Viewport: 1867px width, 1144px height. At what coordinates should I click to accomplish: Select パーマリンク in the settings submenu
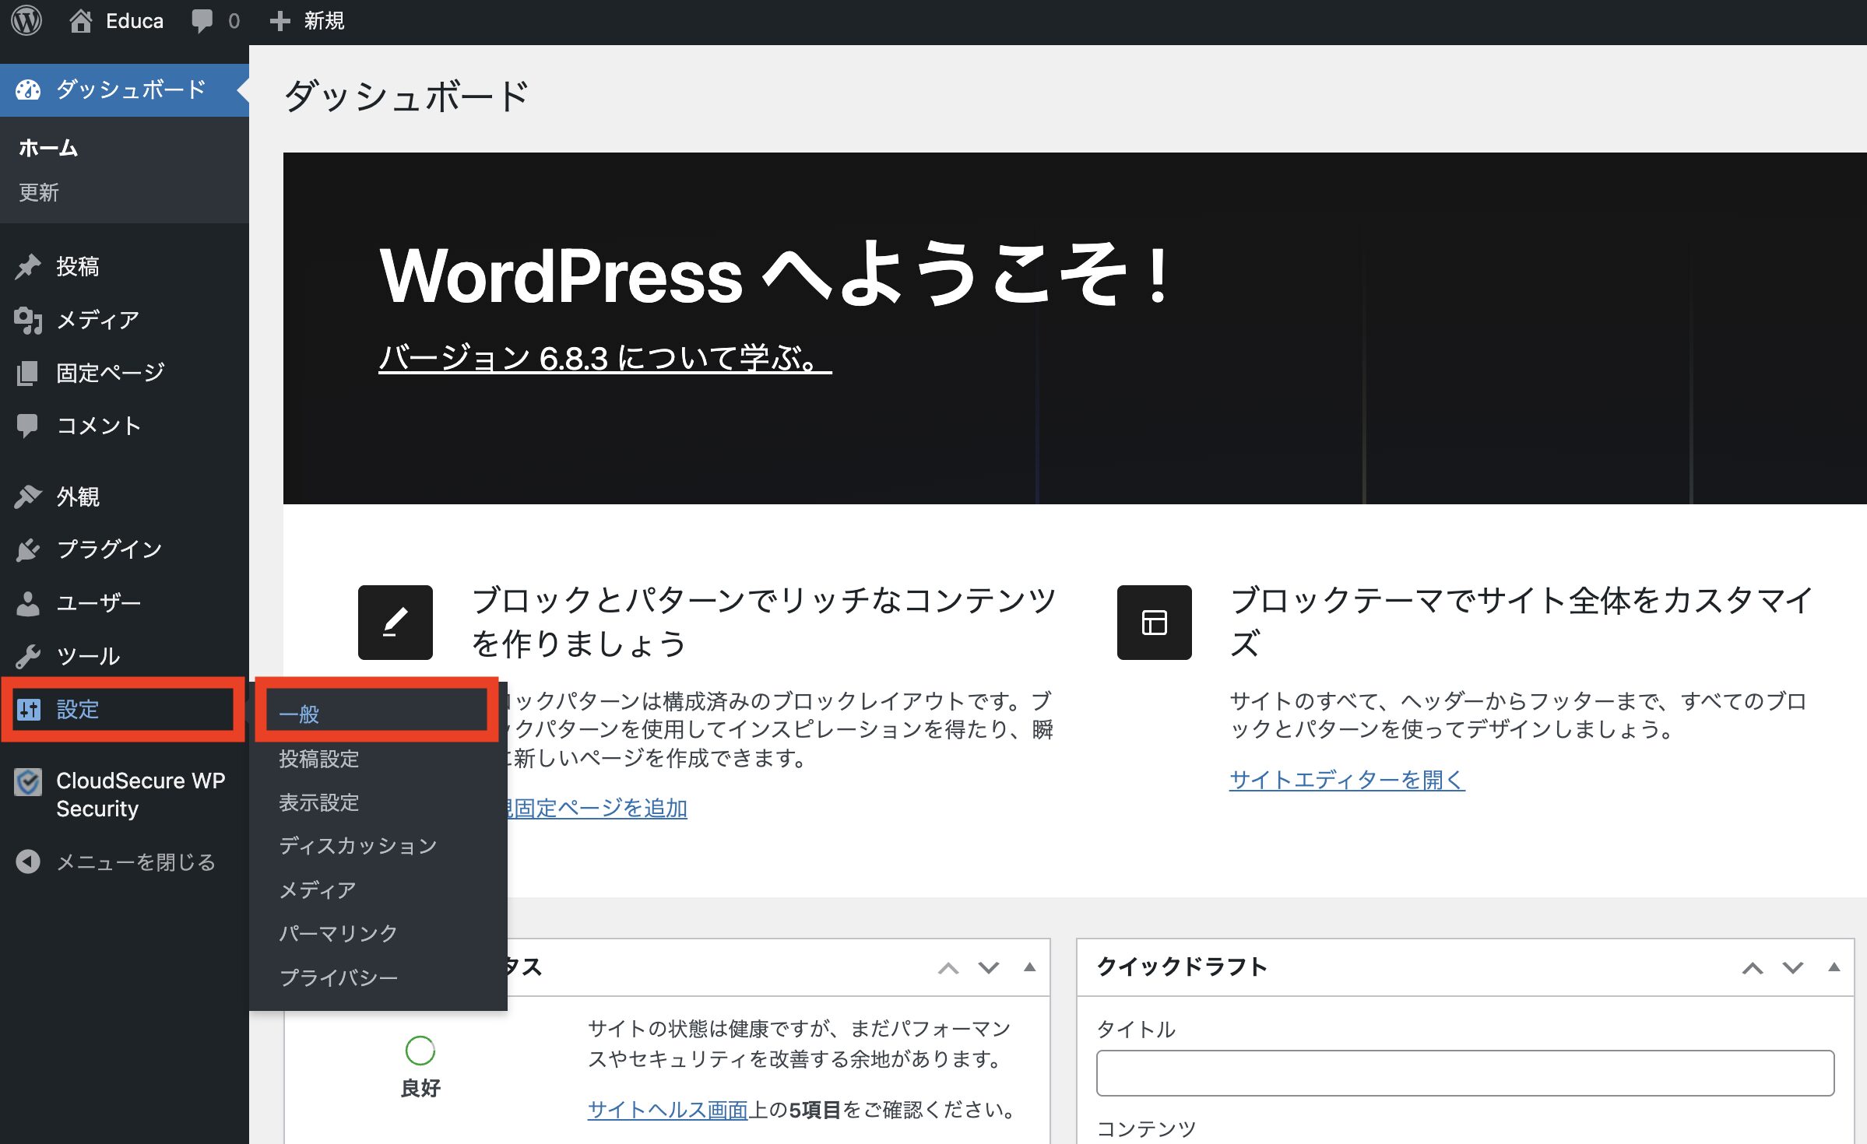[x=337, y=932]
